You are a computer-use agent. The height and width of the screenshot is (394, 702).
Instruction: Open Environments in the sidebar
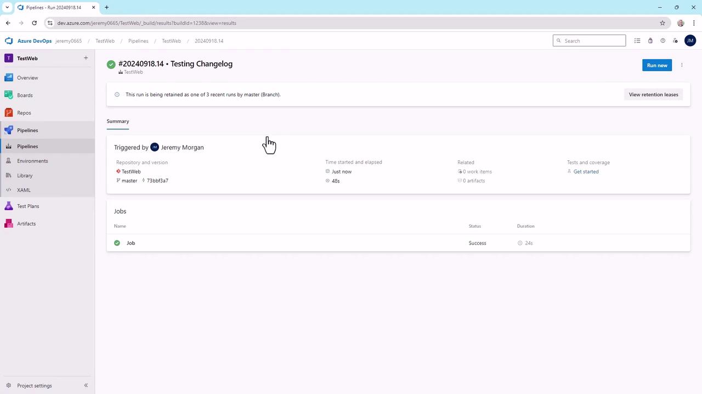tap(32, 161)
